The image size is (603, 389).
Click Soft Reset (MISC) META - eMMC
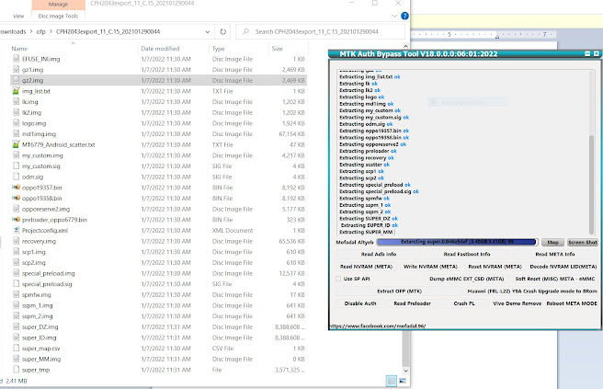555,279
